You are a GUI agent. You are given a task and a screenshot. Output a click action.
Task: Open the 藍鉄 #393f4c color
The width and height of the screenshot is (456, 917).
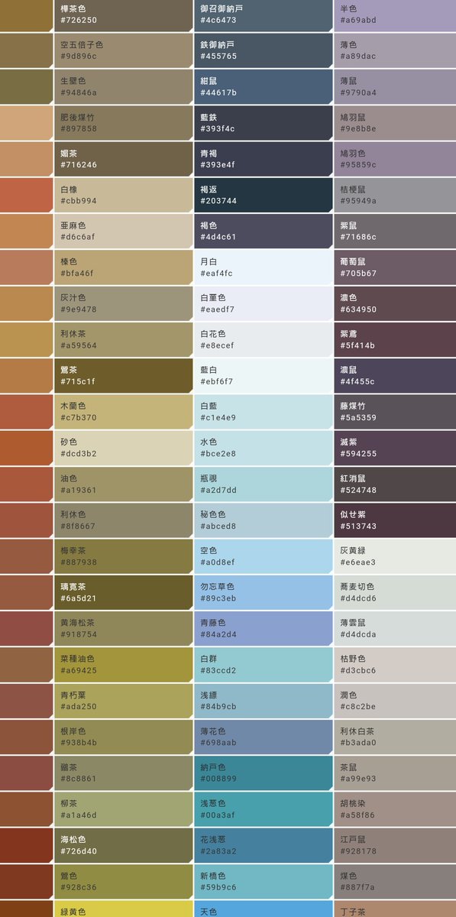263,123
